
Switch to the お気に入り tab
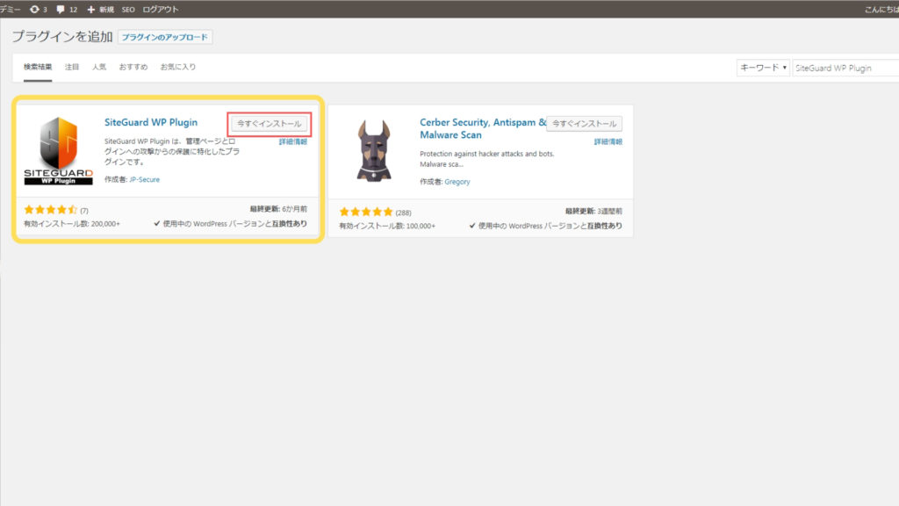tap(177, 67)
